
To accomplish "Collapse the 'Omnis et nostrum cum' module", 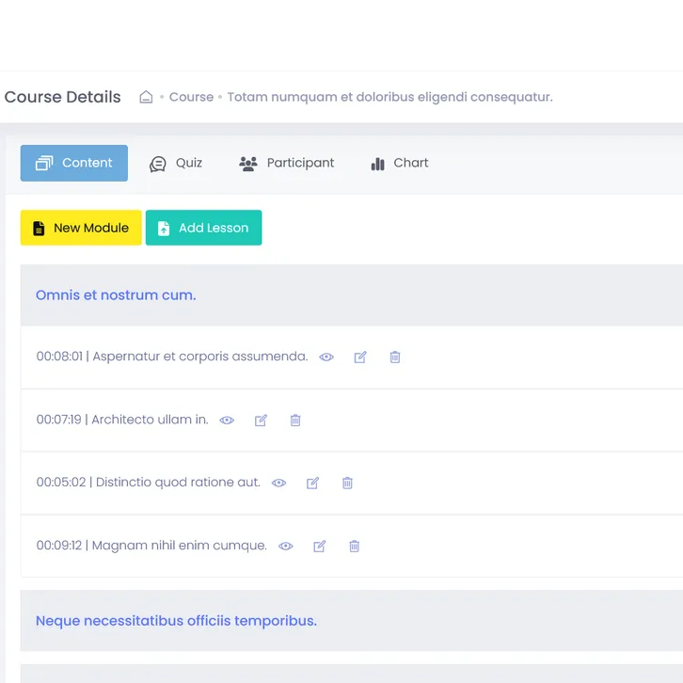I will (116, 295).
